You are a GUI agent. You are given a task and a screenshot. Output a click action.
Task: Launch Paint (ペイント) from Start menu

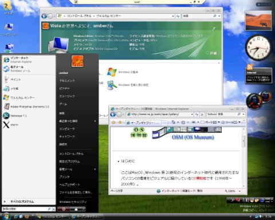pos(29,80)
